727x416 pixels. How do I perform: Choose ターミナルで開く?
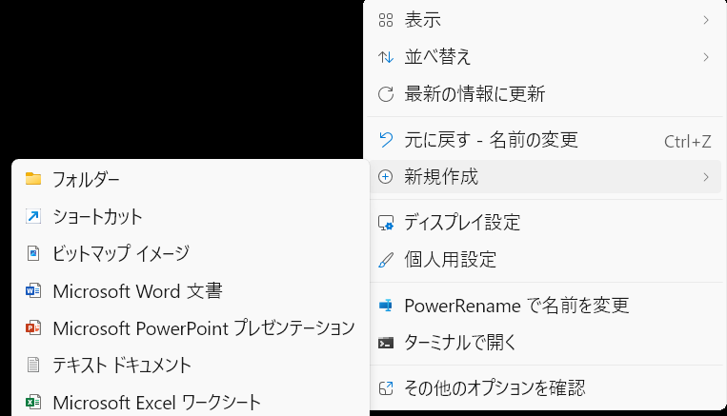click(x=545, y=343)
